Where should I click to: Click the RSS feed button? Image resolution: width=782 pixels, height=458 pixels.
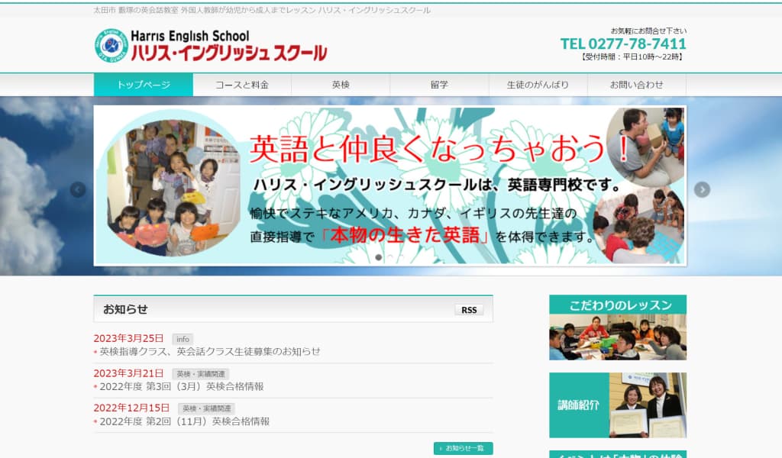[x=469, y=310]
